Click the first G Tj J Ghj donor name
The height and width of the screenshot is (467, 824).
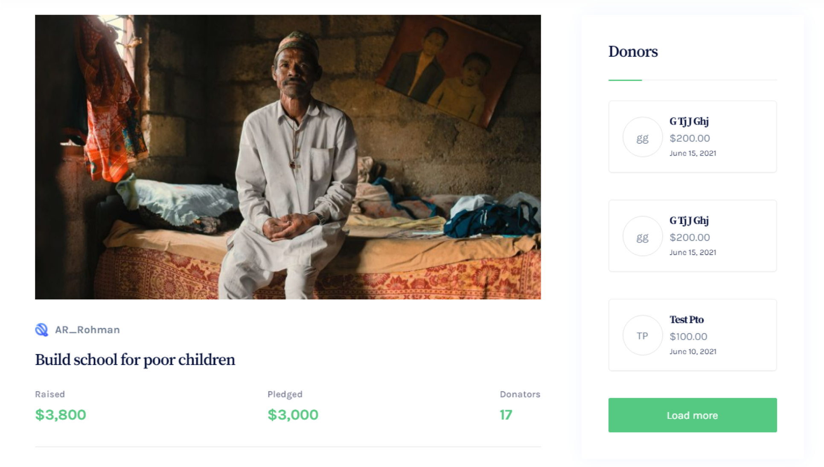[x=689, y=122]
